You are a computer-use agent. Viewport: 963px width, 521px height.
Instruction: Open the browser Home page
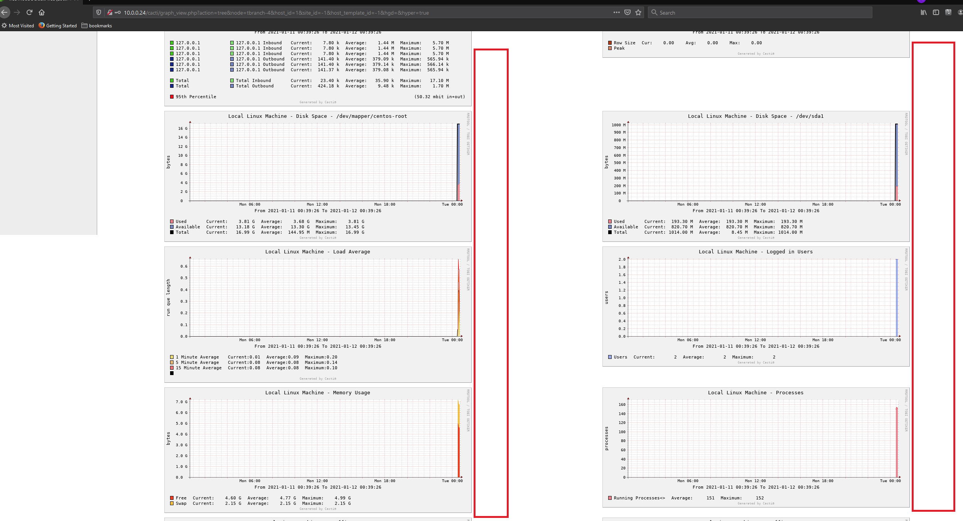point(42,13)
